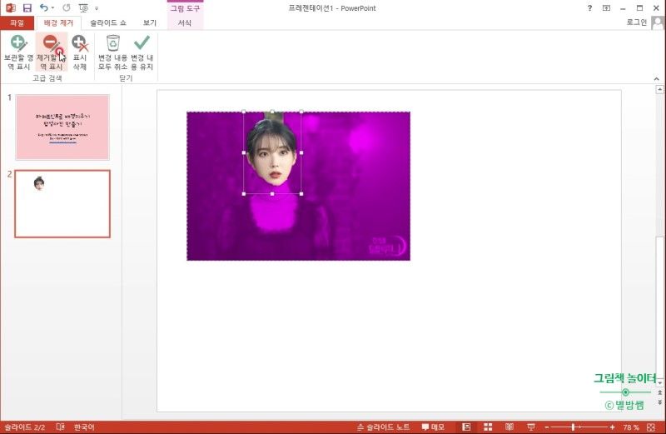Switch to the 배경 제거 tab
This screenshot has height=434, width=666.
coord(58,23)
